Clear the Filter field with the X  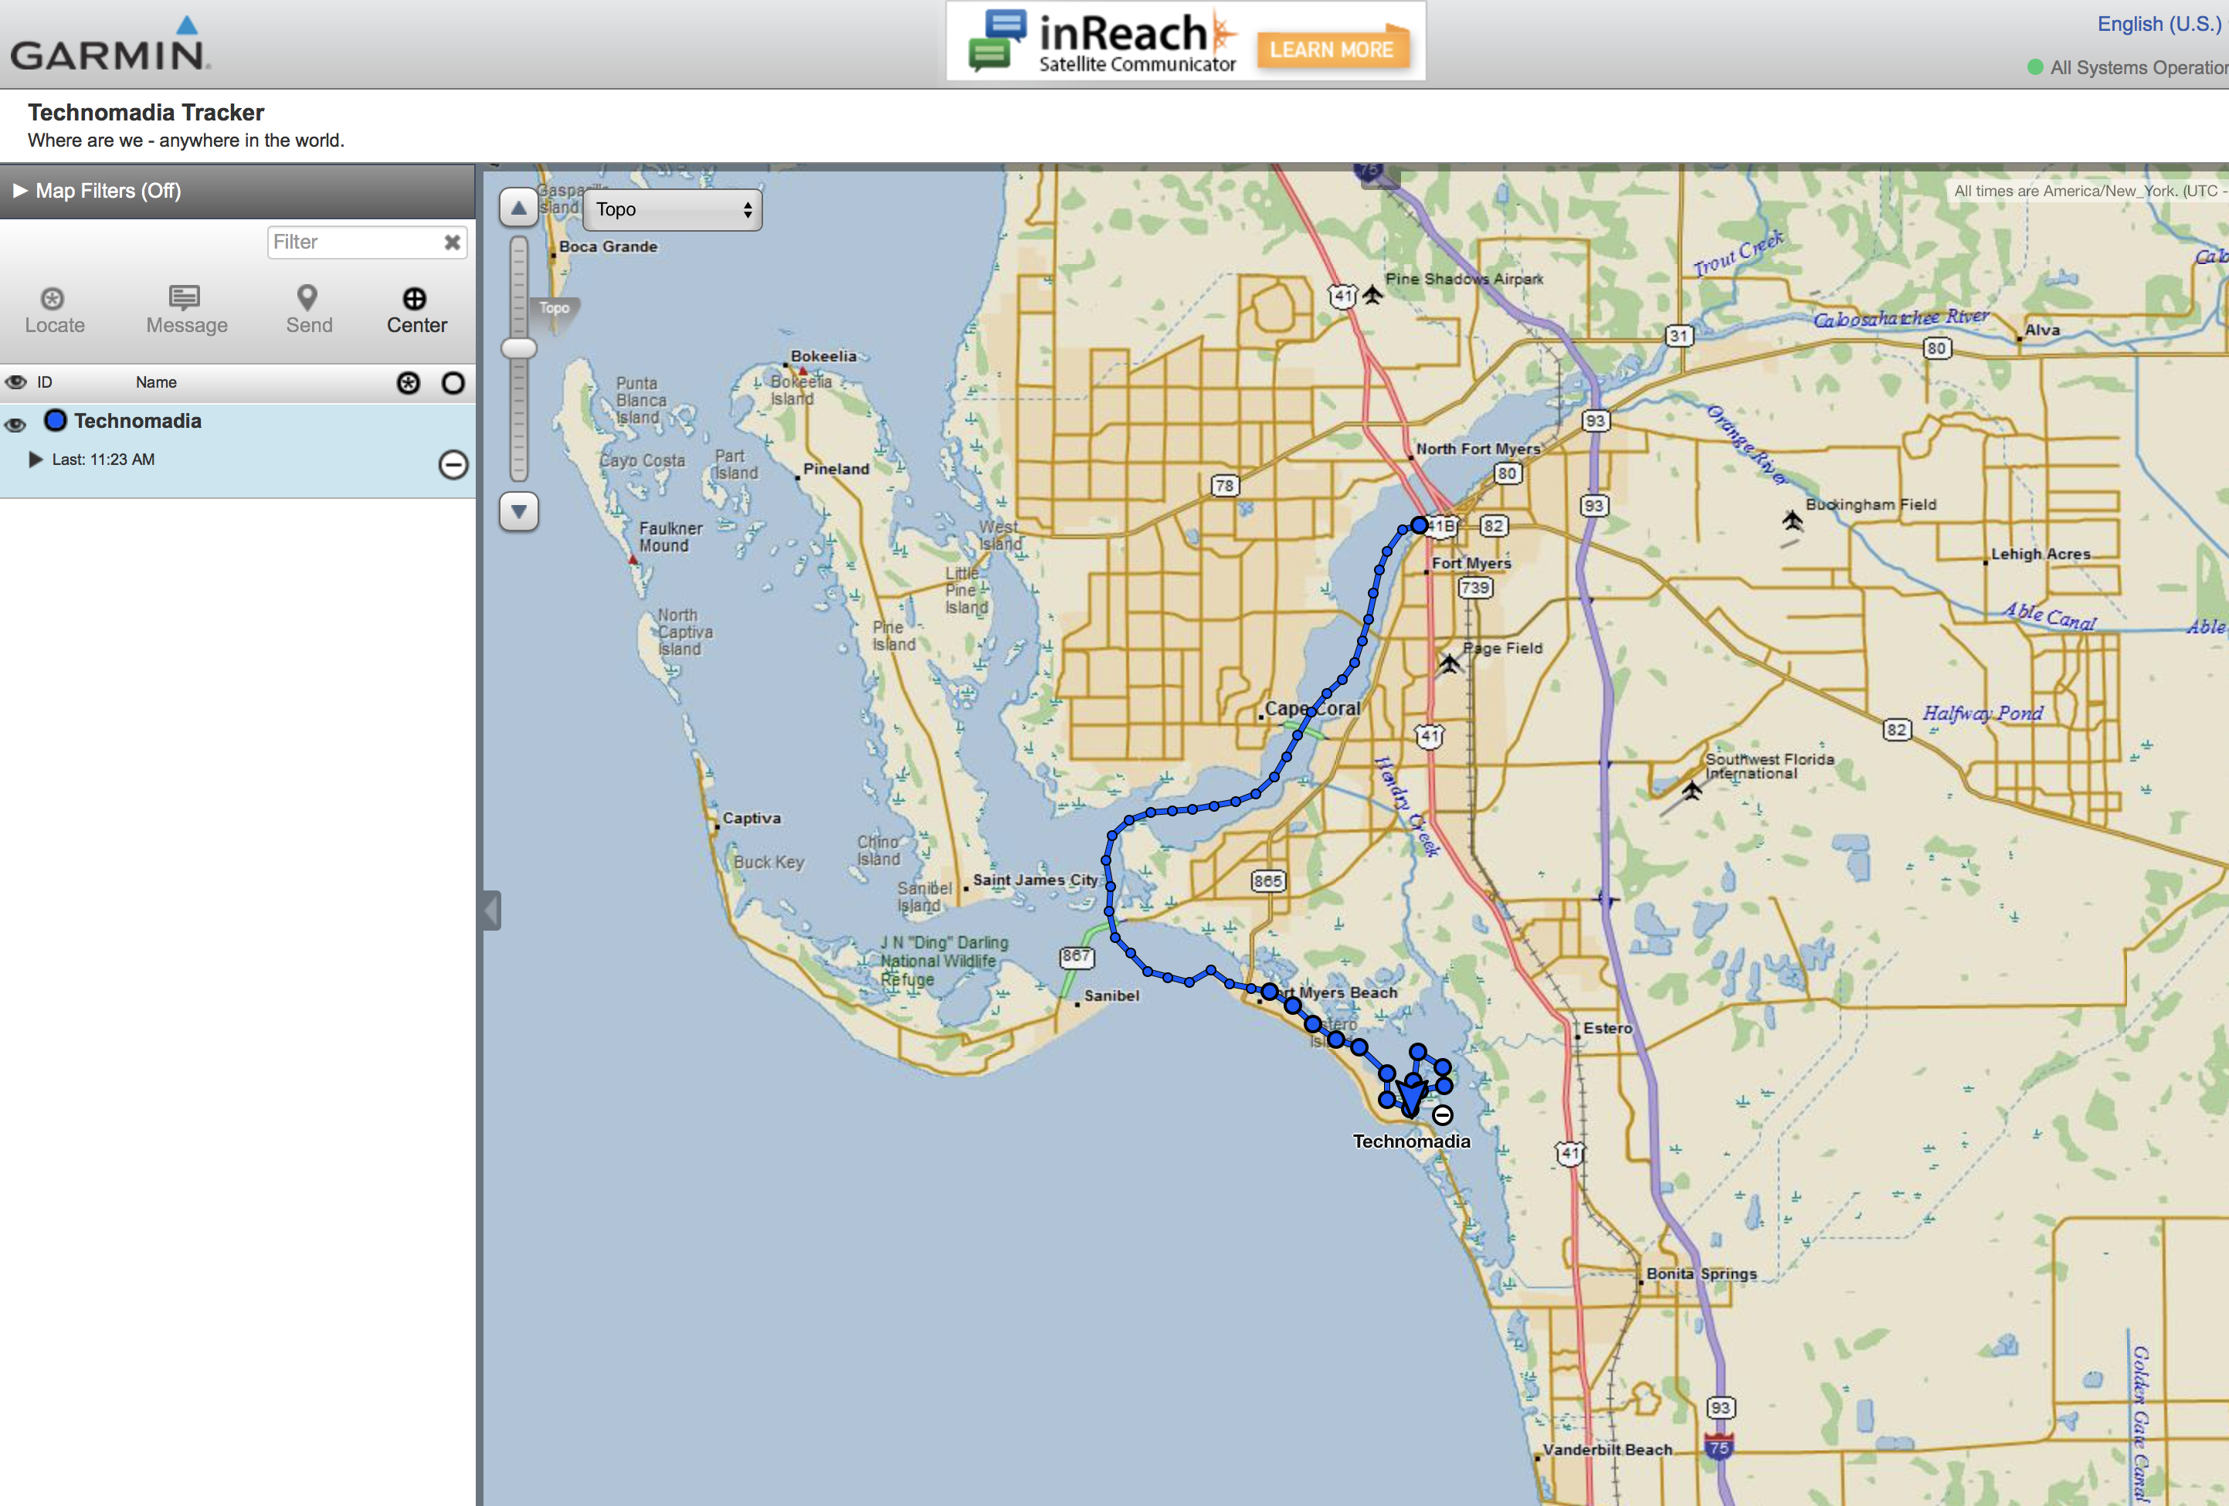pos(452,243)
